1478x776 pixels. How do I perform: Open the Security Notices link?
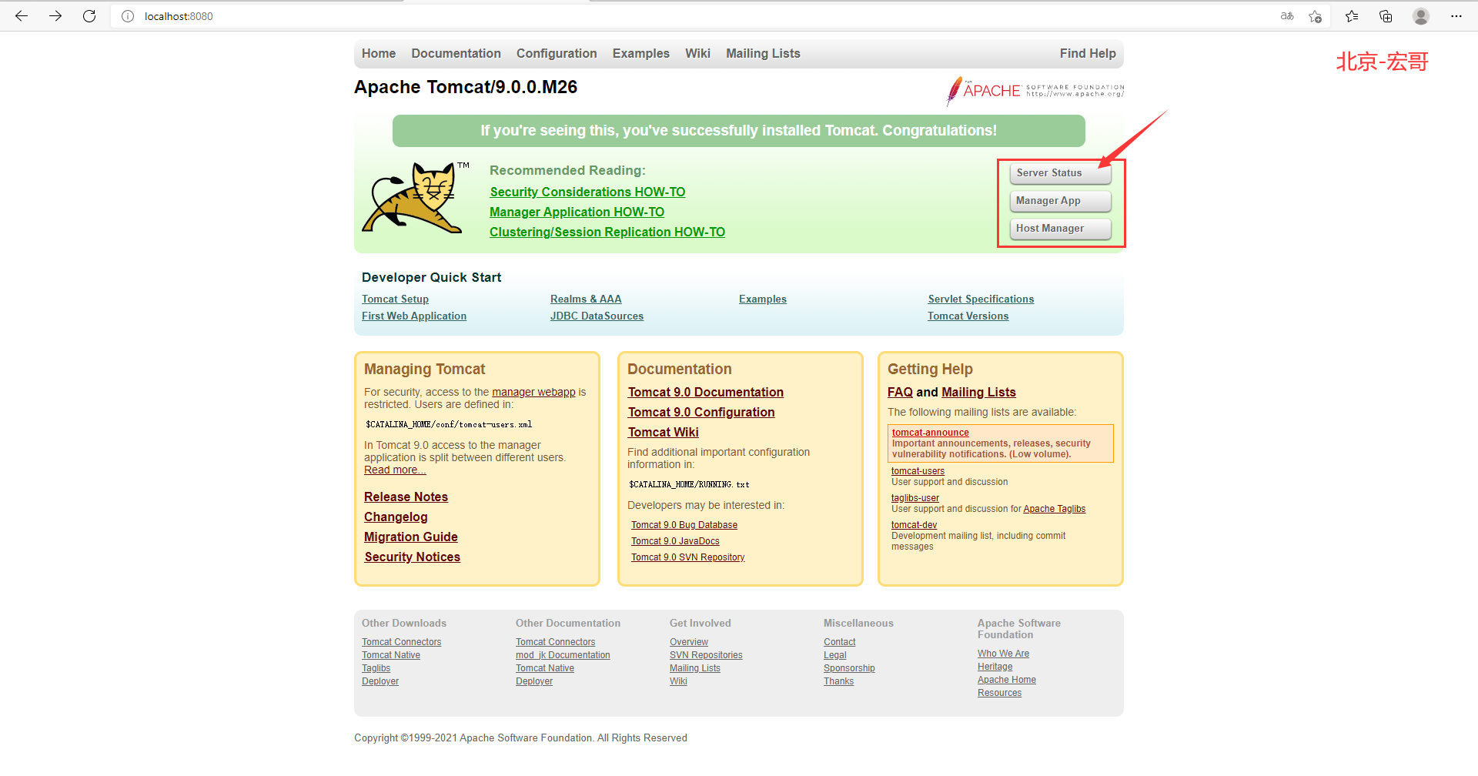point(413,557)
